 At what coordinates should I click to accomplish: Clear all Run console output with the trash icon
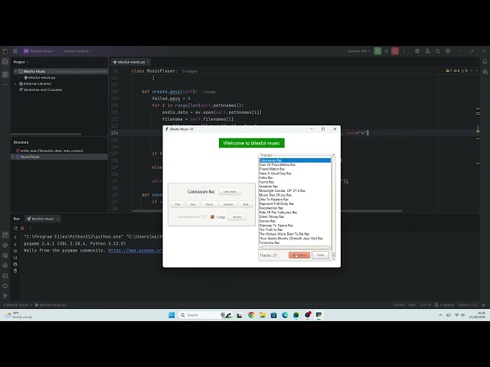15,271
